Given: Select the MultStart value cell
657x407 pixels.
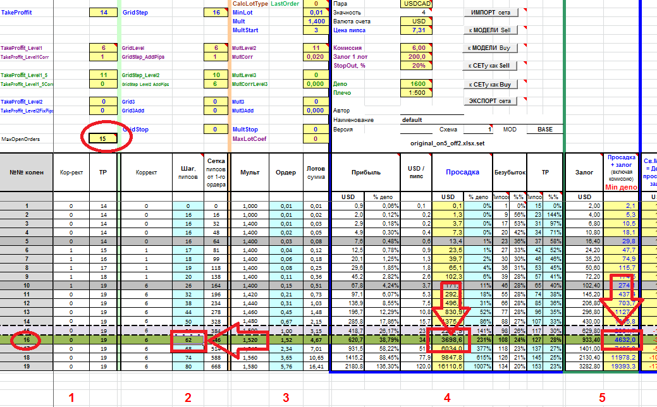Looking at the screenshot, I should pyautogui.click(x=316, y=30).
